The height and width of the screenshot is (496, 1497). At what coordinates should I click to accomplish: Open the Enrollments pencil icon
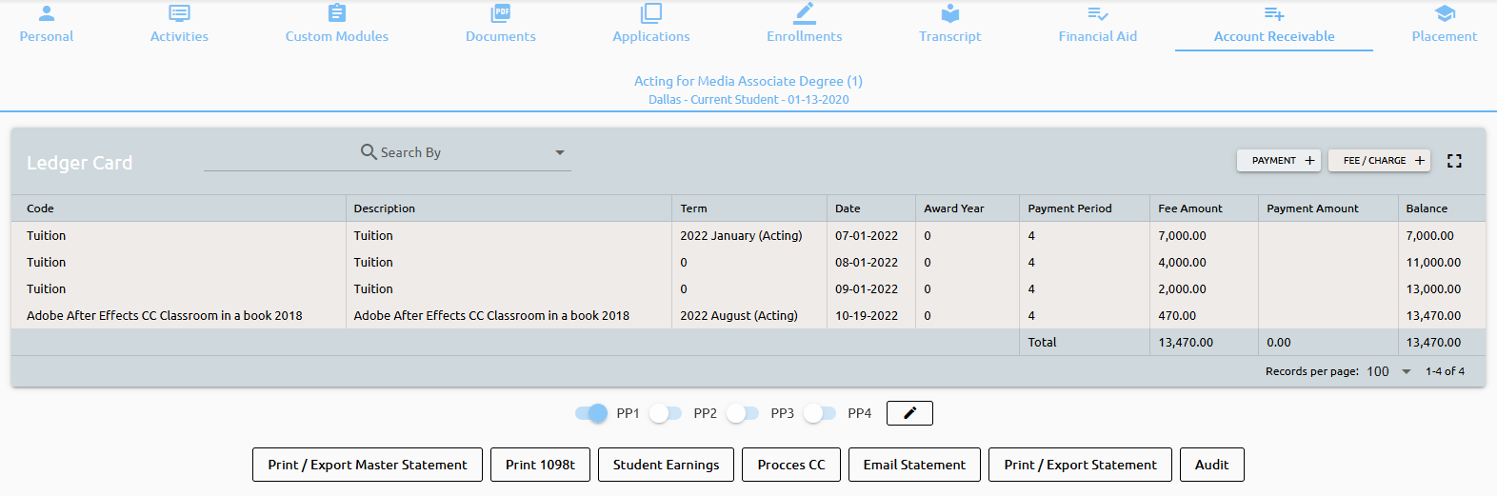click(x=805, y=13)
